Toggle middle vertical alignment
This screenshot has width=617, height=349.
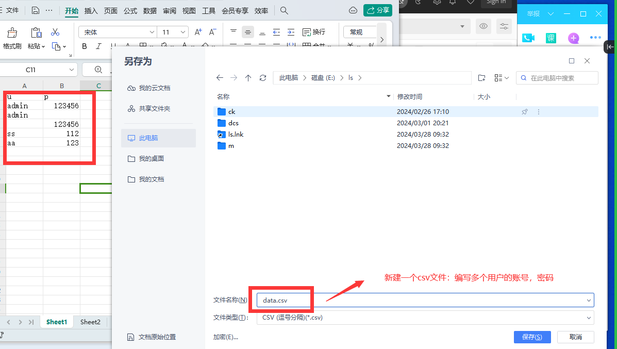(247, 32)
